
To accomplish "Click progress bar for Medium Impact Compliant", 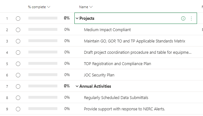I will point(43,30).
